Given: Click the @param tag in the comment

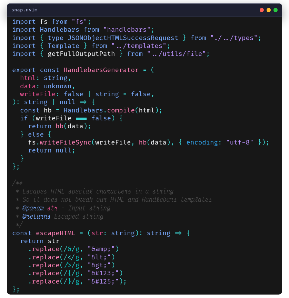Looking at the screenshot, I should point(33,208).
